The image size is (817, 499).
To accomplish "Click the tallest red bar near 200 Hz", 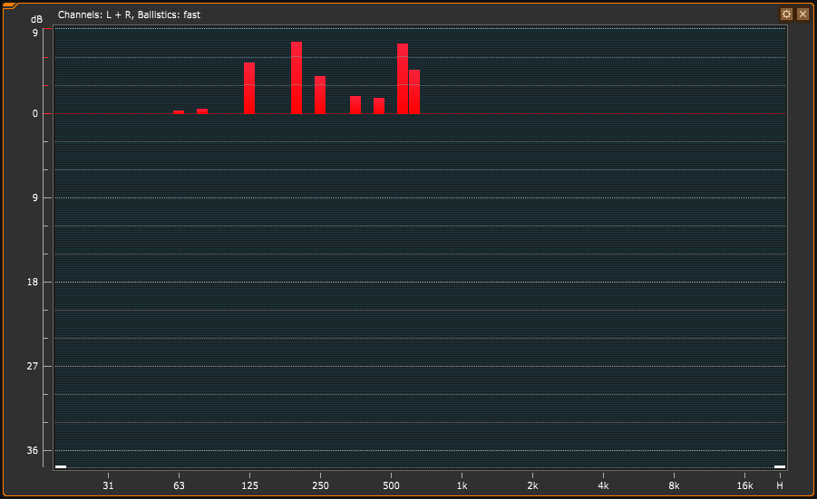I will pyautogui.click(x=297, y=78).
